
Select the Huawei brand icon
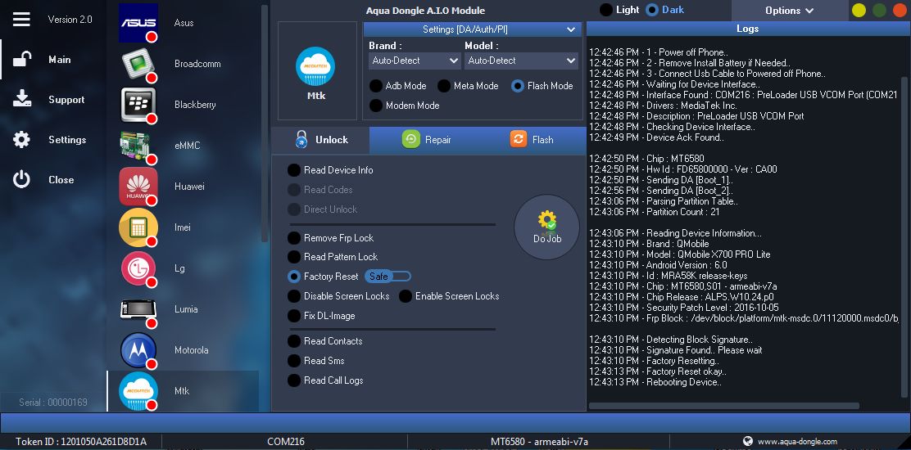tap(138, 187)
